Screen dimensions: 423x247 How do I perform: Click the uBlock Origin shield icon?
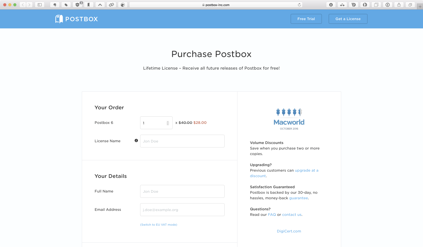pos(78,5)
